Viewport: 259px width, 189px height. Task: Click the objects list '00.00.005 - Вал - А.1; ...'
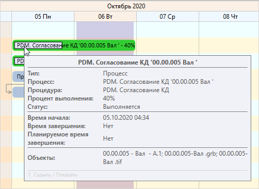pyautogui.click(x=175, y=158)
